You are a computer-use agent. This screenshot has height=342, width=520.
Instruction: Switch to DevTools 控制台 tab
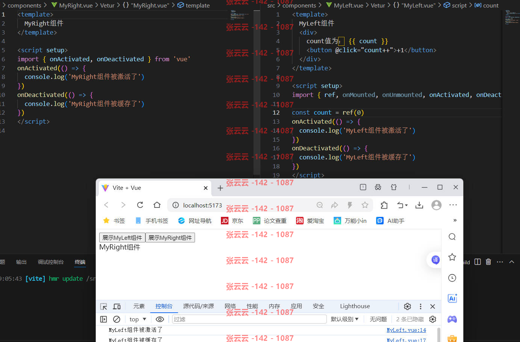[x=164, y=306]
